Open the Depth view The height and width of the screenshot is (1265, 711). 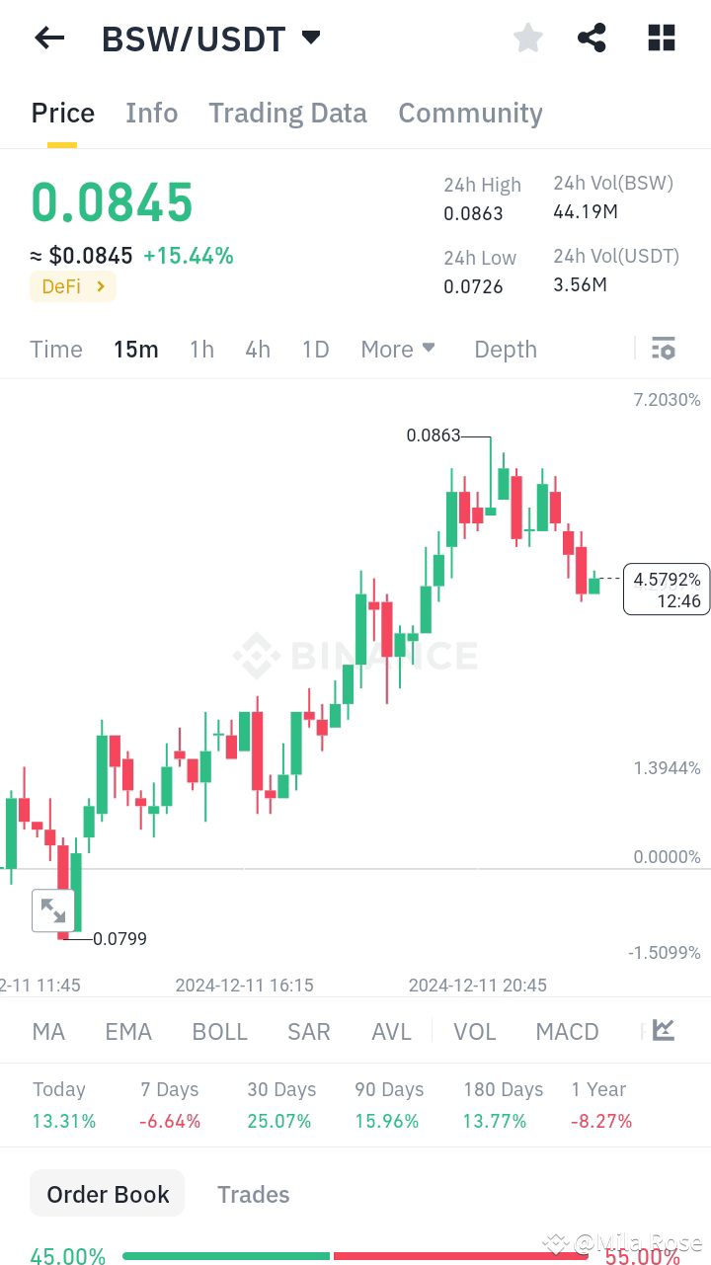pos(505,349)
